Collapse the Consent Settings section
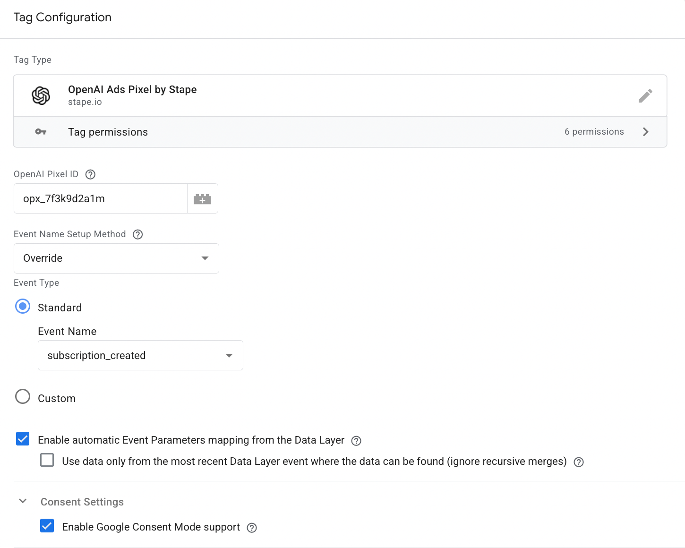Viewport: 685px width, 548px height. (x=23, y=501)
